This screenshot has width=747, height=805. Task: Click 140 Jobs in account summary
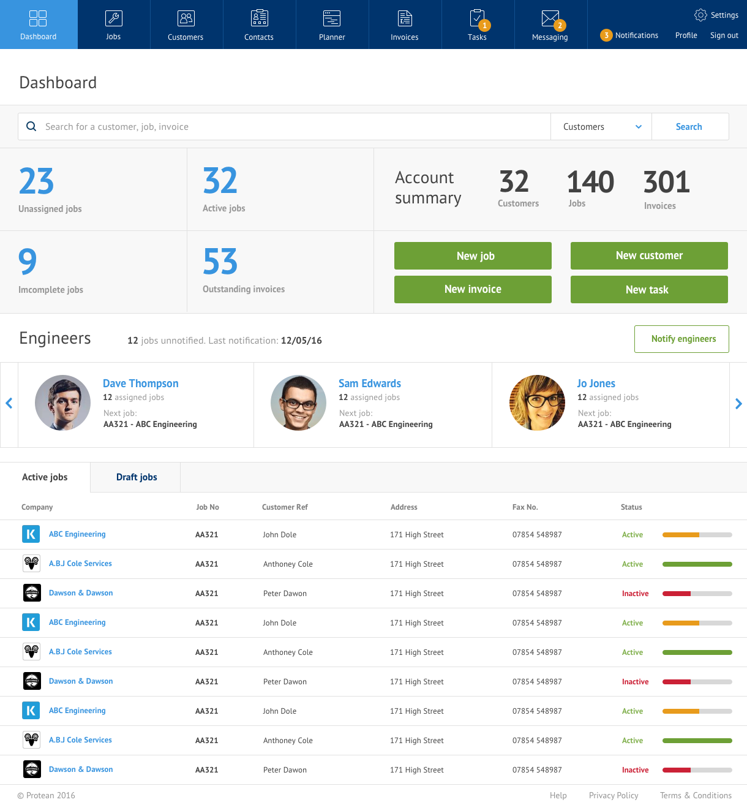590,189
